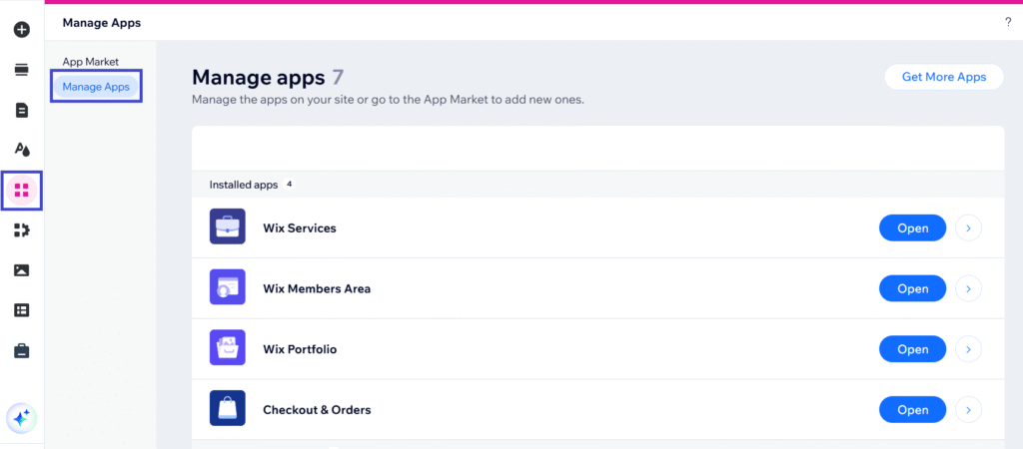This screenshot has width=1023, height=449.
Task: Select the Manage Apps menu item
Action: [x=96, y=87]
